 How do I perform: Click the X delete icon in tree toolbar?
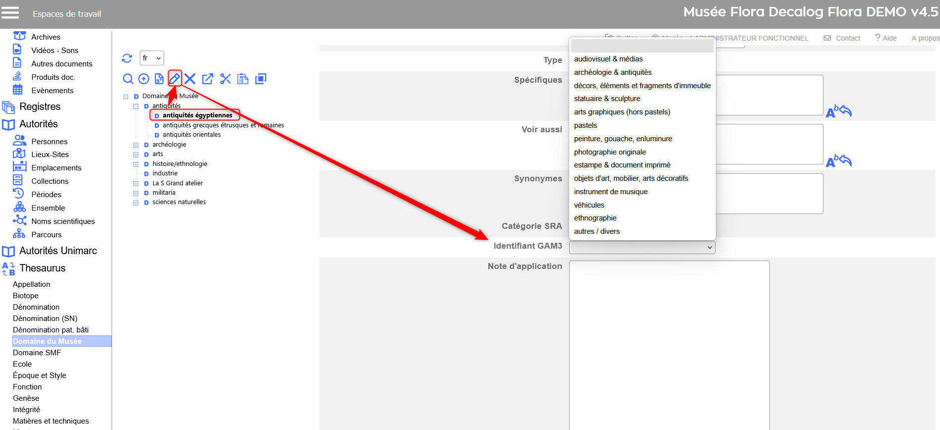tap(190, 79)
